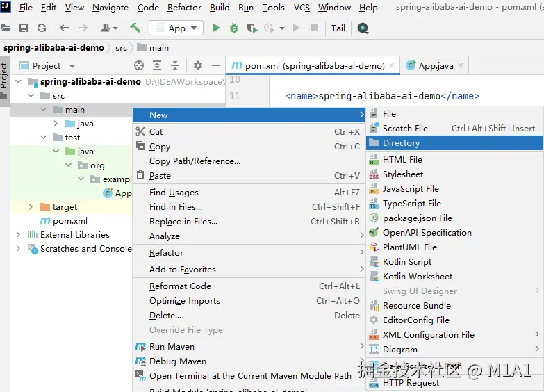This screenshot has height=392, width=544.
Task: Choose Debug Maven in the context menu
Action: coord(249,361)
